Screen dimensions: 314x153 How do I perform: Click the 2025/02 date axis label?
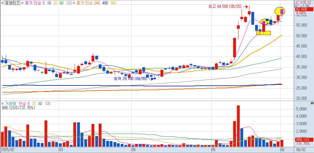pos(7,150)
